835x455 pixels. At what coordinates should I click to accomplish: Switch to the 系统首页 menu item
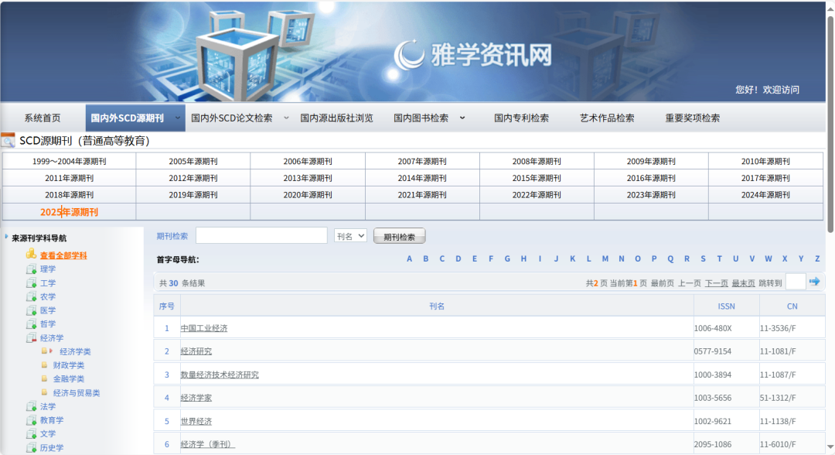[x=44, y=118]
